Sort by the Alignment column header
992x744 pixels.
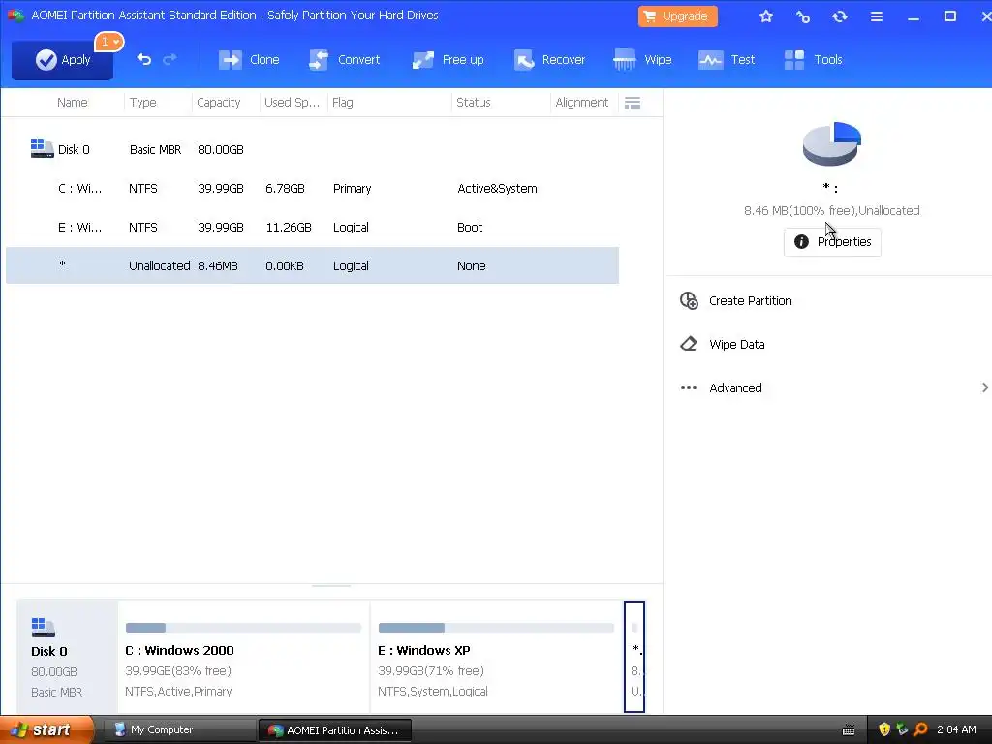click(x=581, y=103)
